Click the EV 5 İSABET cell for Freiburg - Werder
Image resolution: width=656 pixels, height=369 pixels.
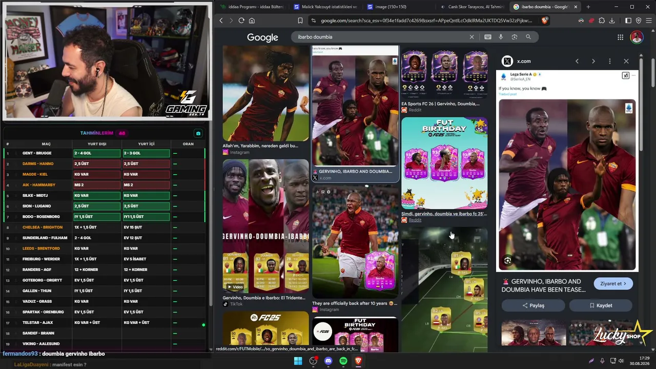pos(146,259)
